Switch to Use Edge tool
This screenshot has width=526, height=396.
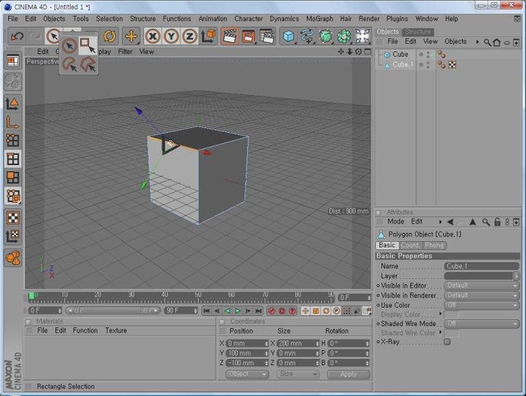pyautogui.click(x=13, y=159)
